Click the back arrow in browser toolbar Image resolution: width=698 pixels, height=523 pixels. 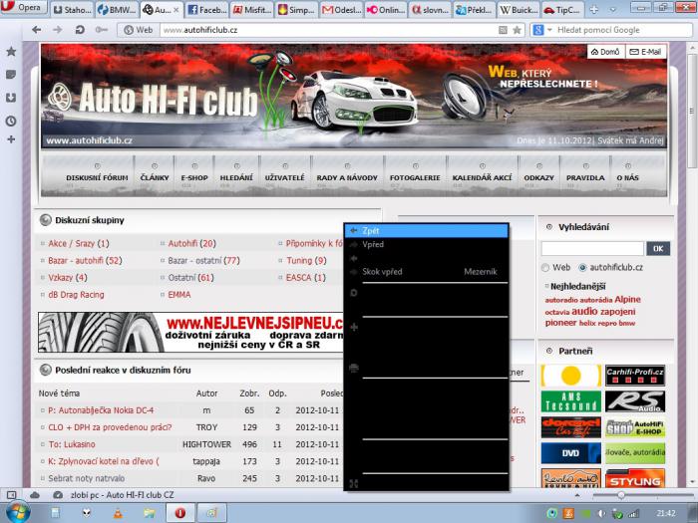coord(36,30)
